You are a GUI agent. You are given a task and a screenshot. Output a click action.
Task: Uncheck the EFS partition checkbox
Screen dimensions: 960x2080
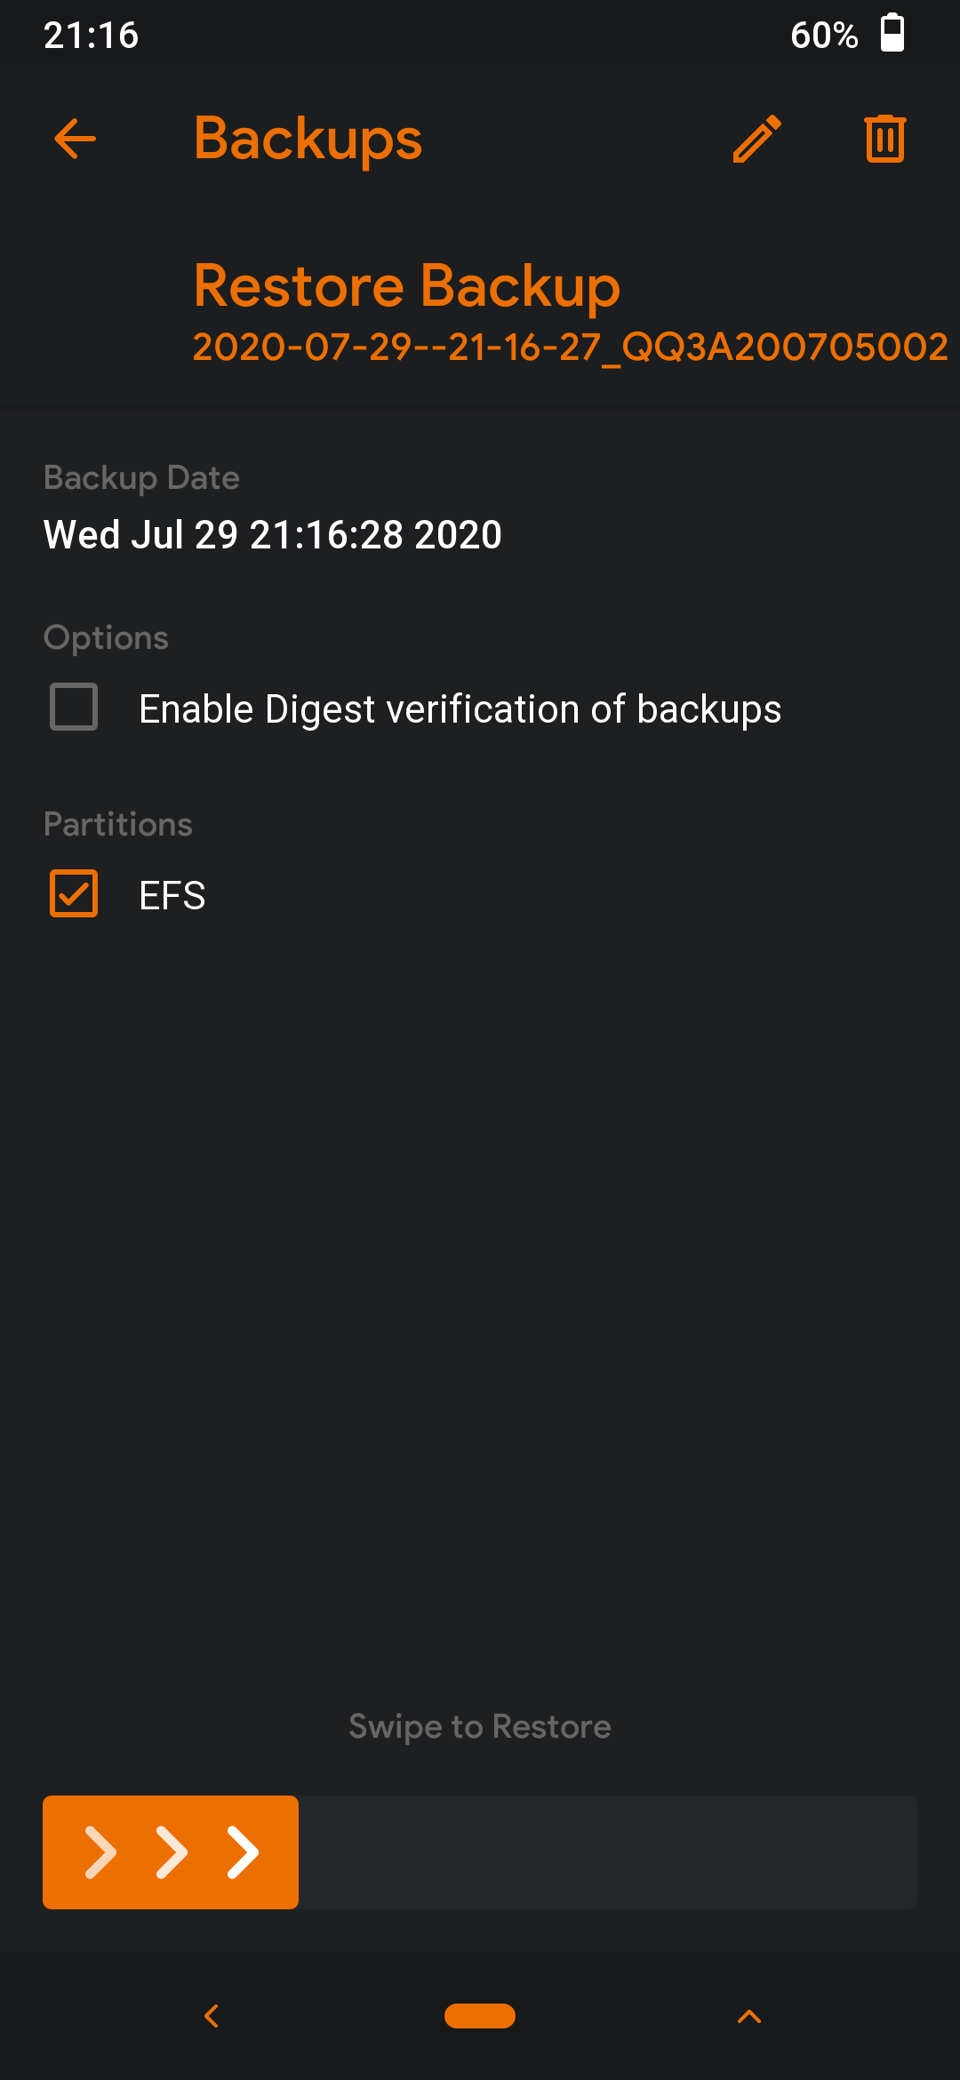pyautogui.click(x=74, y=893)
